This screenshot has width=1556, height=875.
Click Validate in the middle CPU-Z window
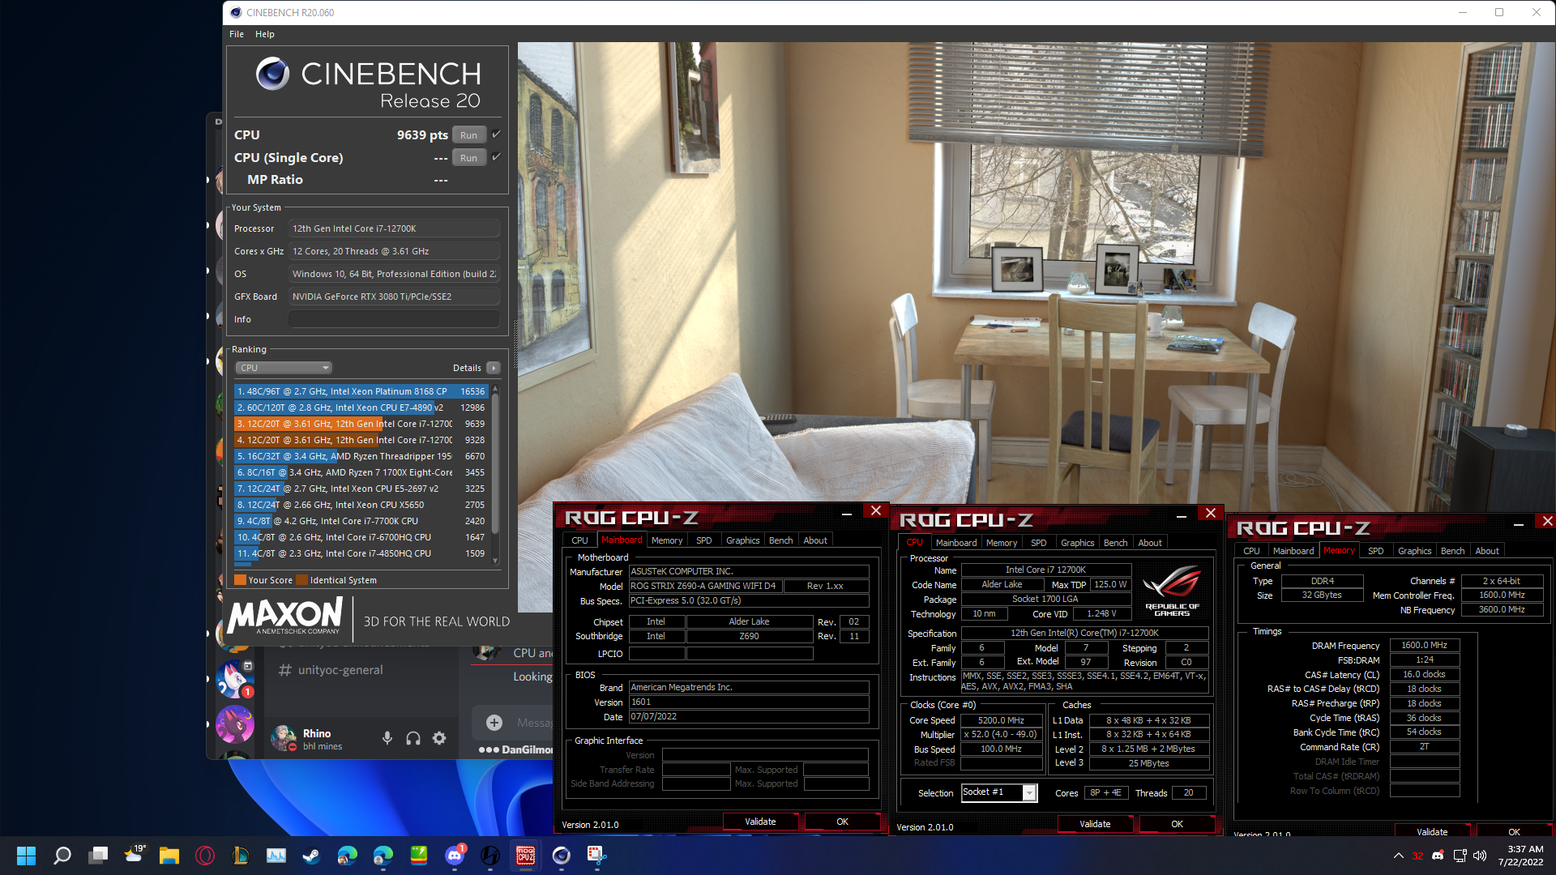(x=1095, y=824)
